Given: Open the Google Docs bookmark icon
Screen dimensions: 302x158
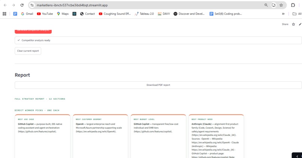Looking at the screenshot, I should 15,13.
